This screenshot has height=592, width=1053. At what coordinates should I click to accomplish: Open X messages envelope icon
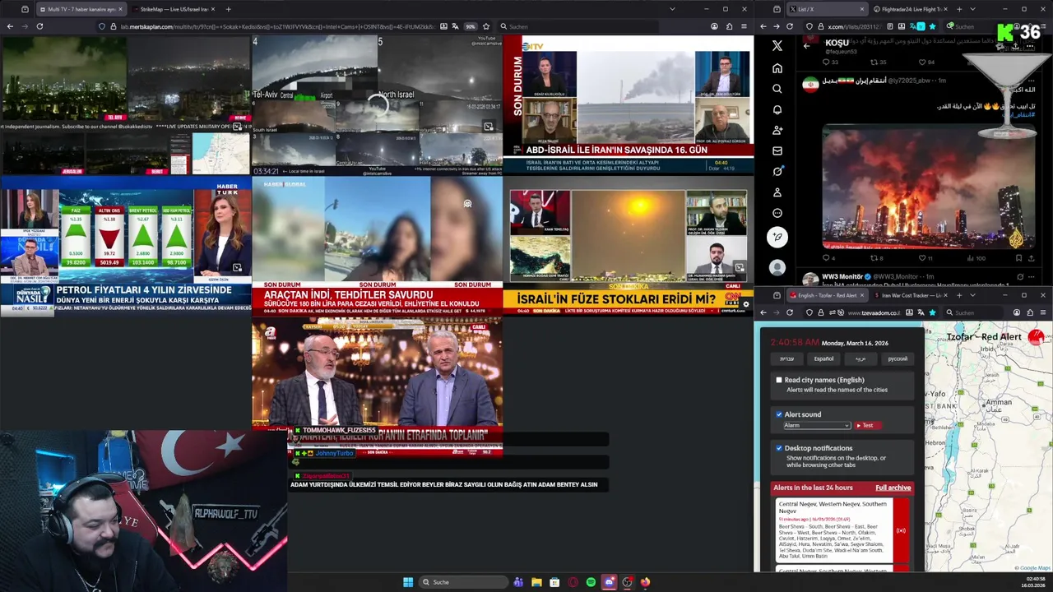pos(777,150)
